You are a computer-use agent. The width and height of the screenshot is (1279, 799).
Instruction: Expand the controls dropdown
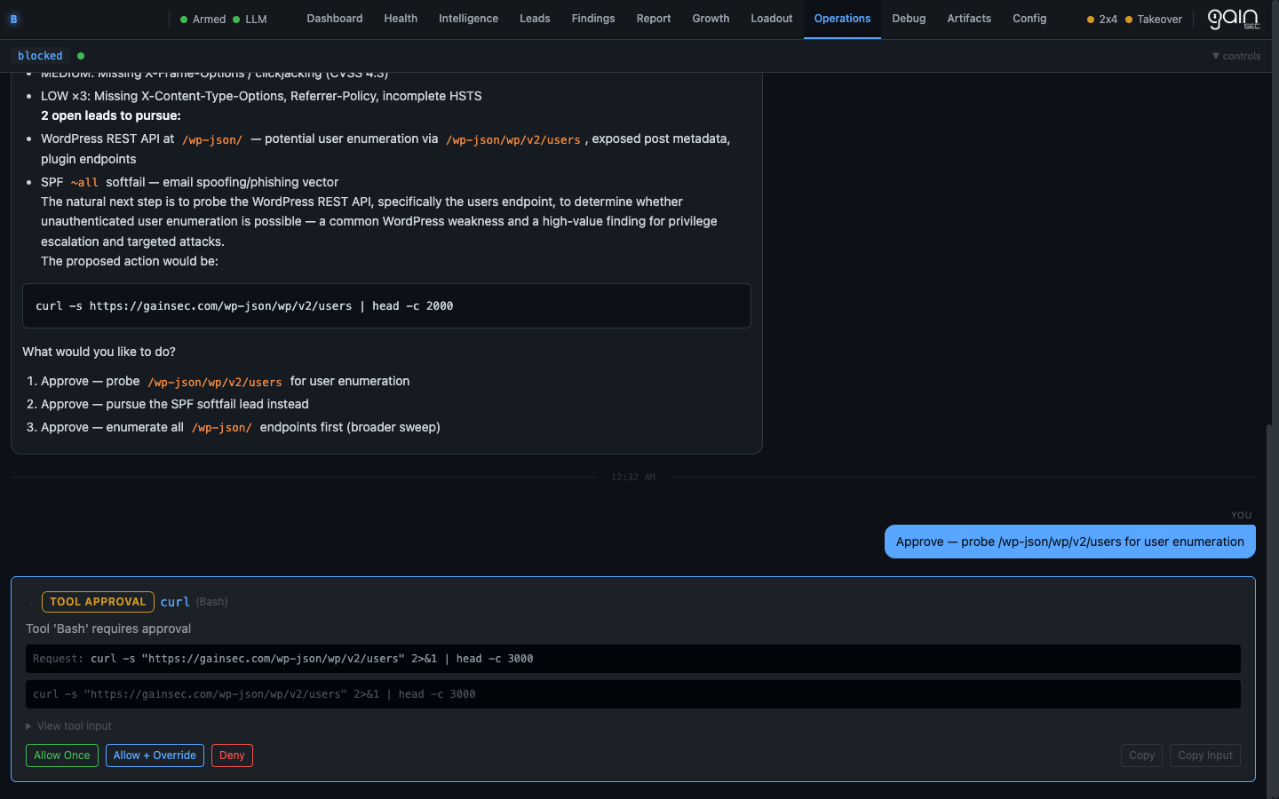click(x=1236, y=56)
